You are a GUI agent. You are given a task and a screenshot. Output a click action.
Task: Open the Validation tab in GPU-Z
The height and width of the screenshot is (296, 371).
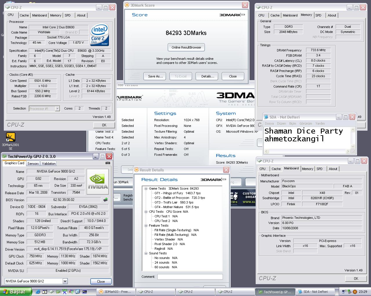(49, 164)
